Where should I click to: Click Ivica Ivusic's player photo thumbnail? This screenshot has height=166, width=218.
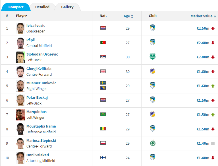click(x=20, y=28)
